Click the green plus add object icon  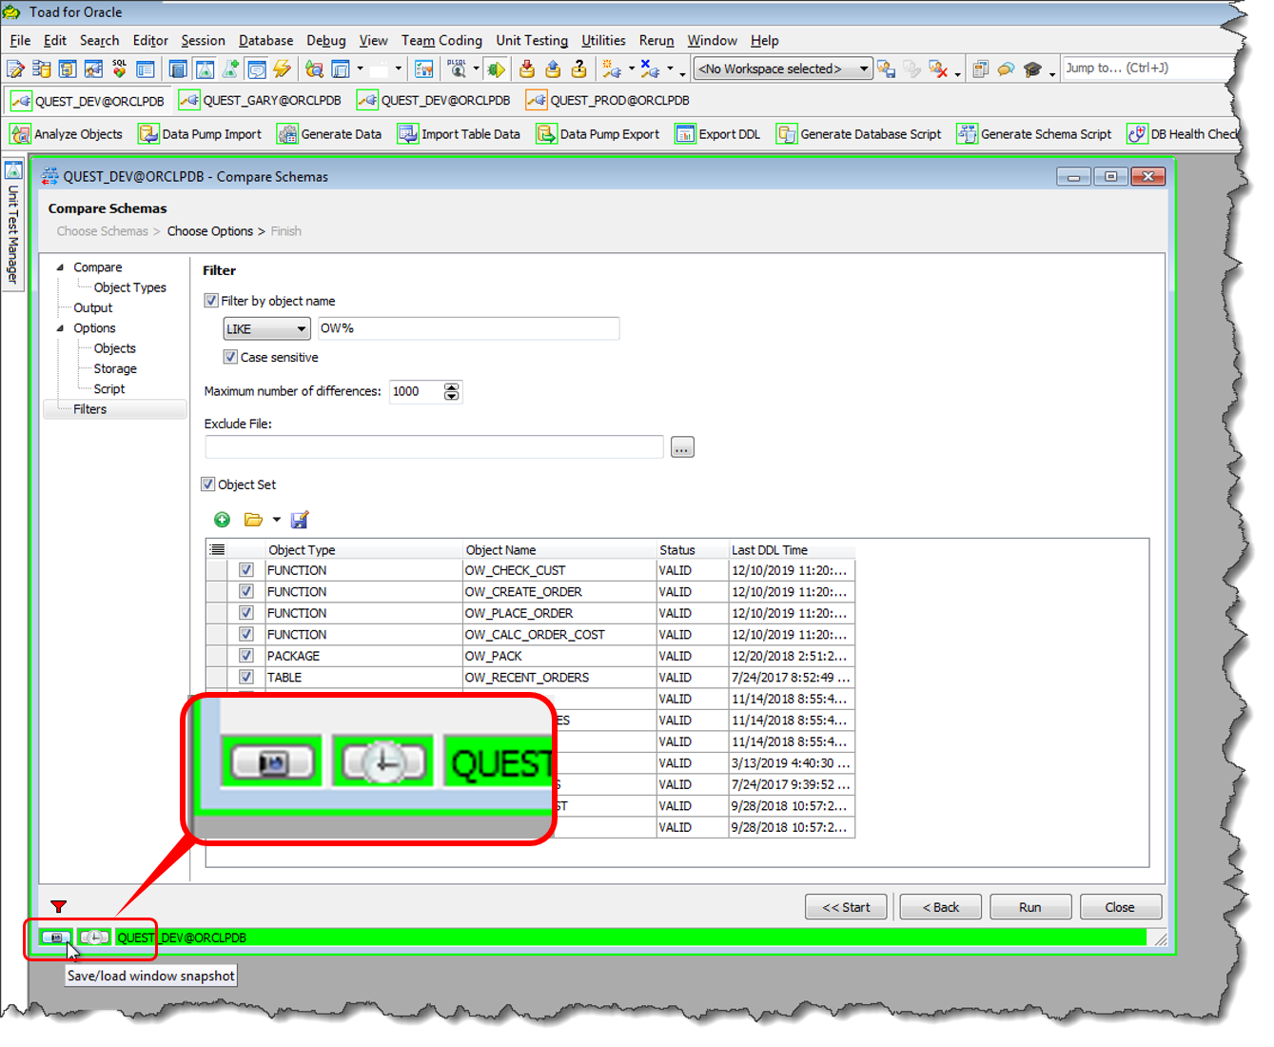[222, 520]
